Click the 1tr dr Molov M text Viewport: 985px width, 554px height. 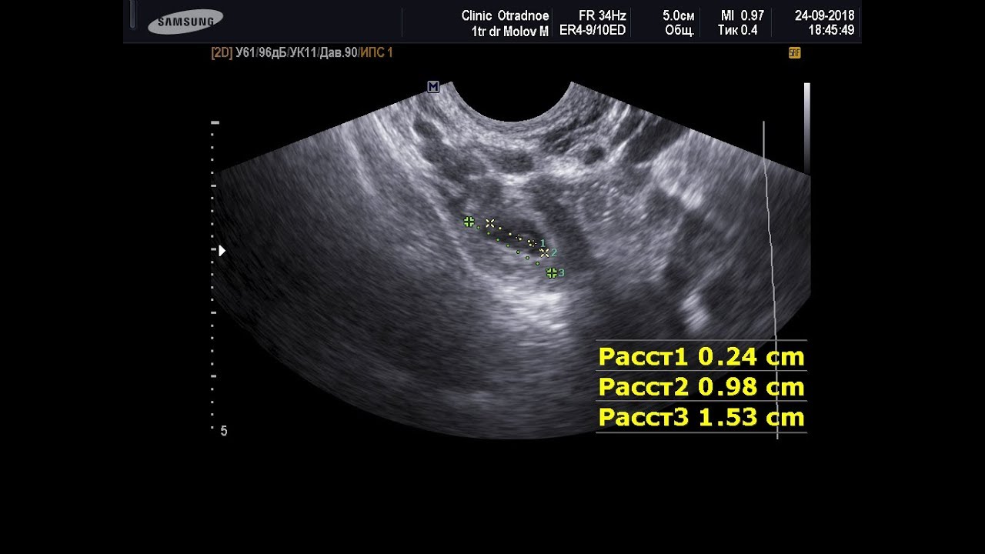tap(510, 31)
